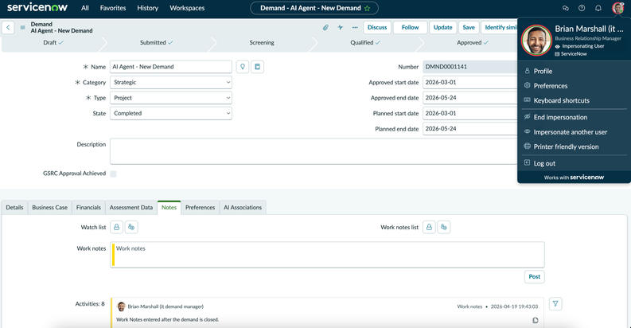Click the attachments paperclip icon
Image resolution: width=631 pixels, height=328 pixels.
click(325, 27)
